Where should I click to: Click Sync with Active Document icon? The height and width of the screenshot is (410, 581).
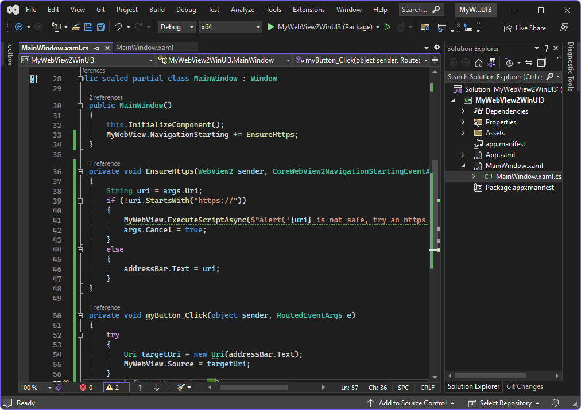(528, 63)
